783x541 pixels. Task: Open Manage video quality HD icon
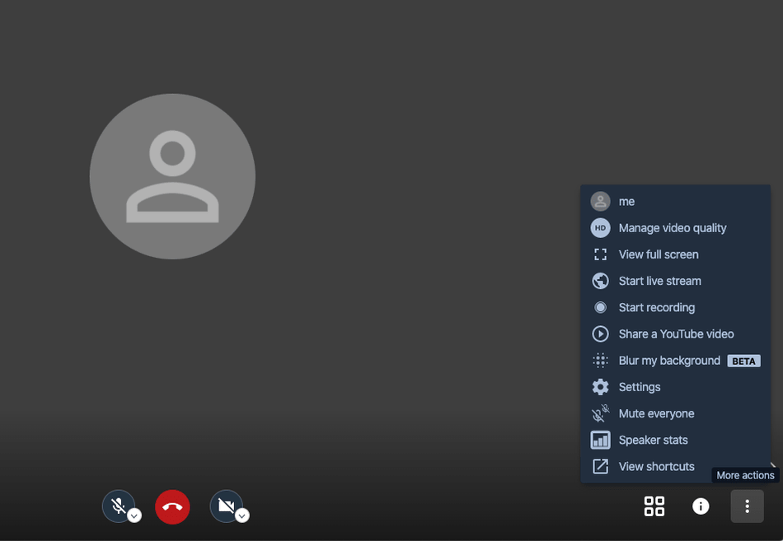pos(600,228)
